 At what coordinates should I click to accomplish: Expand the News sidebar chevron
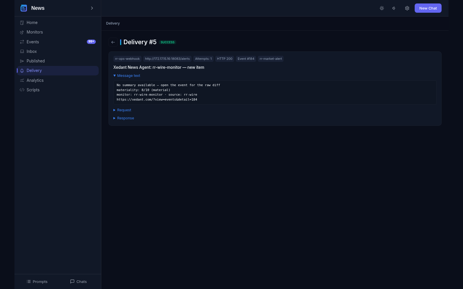pos(92,8)
